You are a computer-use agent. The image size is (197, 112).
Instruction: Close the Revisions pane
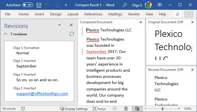(71, 25)
